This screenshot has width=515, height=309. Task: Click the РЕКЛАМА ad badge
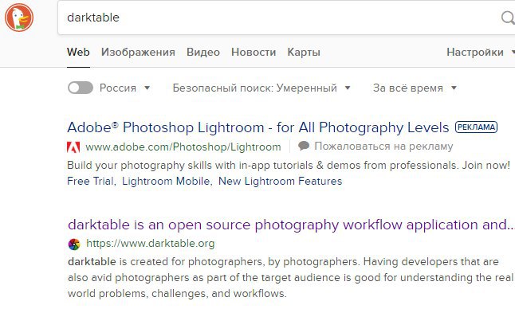476,127
